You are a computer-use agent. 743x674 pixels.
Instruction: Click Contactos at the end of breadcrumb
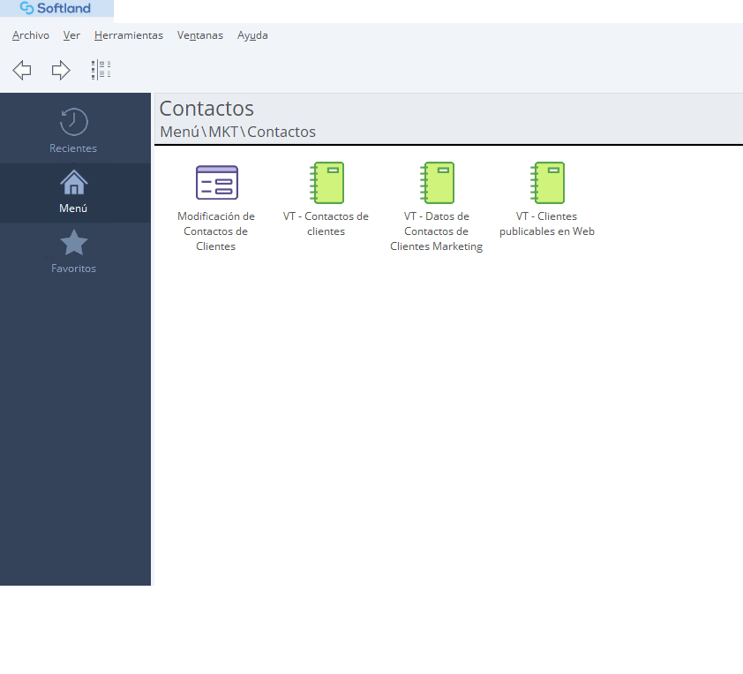[x=281, y=132]
